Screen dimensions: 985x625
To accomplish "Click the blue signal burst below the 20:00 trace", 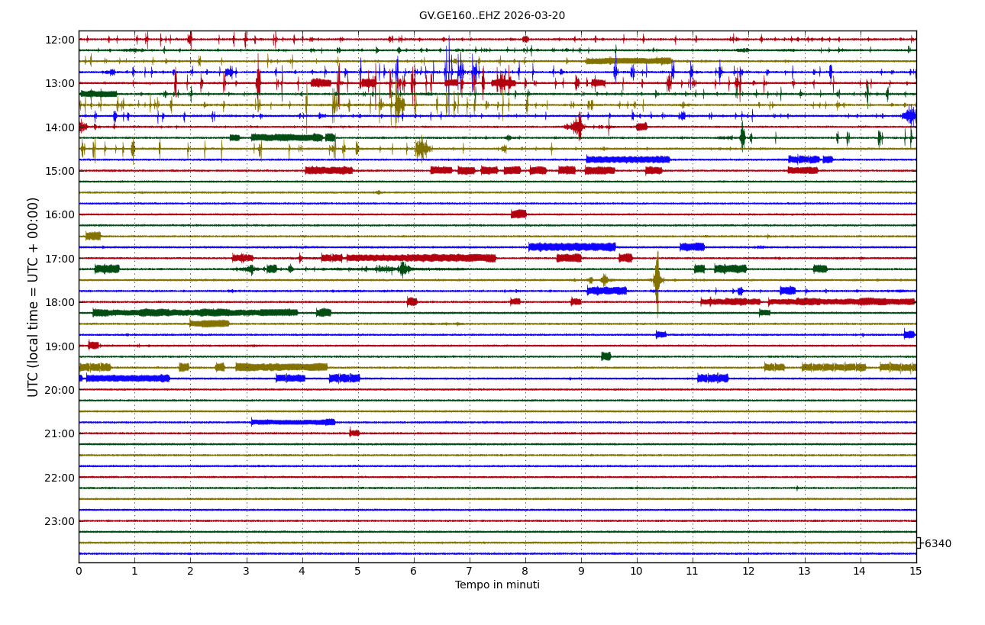I will pos(292,422).
